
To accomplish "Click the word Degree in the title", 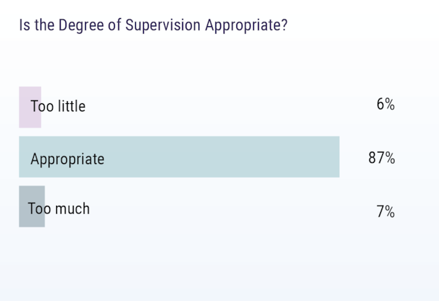I will pos(81,25).
